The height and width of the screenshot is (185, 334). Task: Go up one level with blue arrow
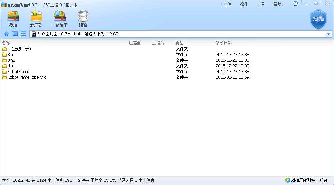(6, 34)
